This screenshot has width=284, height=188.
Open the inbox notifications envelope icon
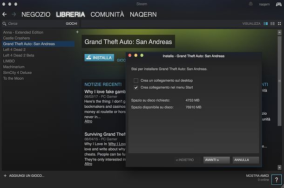click(x=250, y=4)
